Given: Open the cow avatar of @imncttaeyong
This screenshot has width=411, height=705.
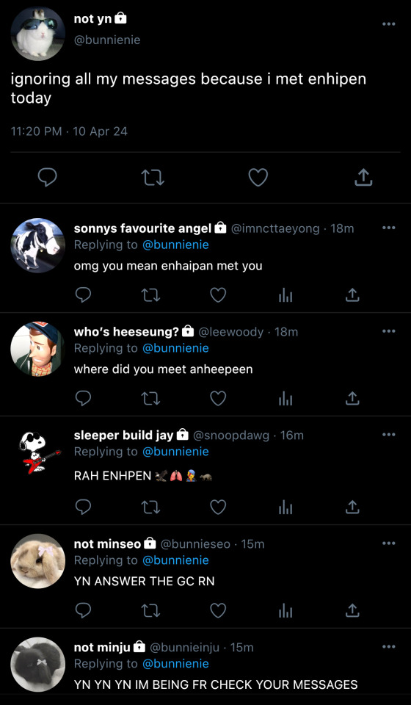Looking at the screenshot, I should (37, 245).
